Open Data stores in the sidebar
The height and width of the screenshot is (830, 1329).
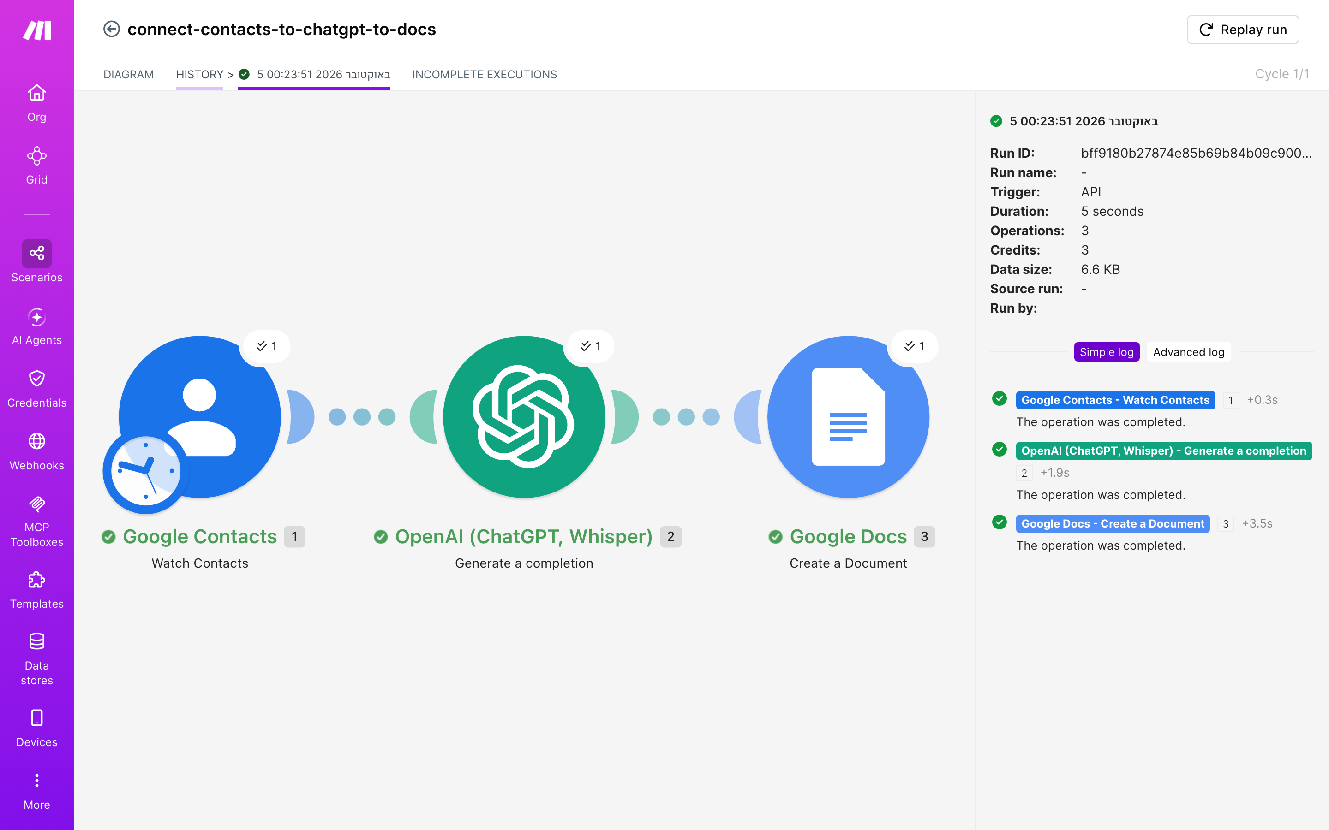click(37, 658)
